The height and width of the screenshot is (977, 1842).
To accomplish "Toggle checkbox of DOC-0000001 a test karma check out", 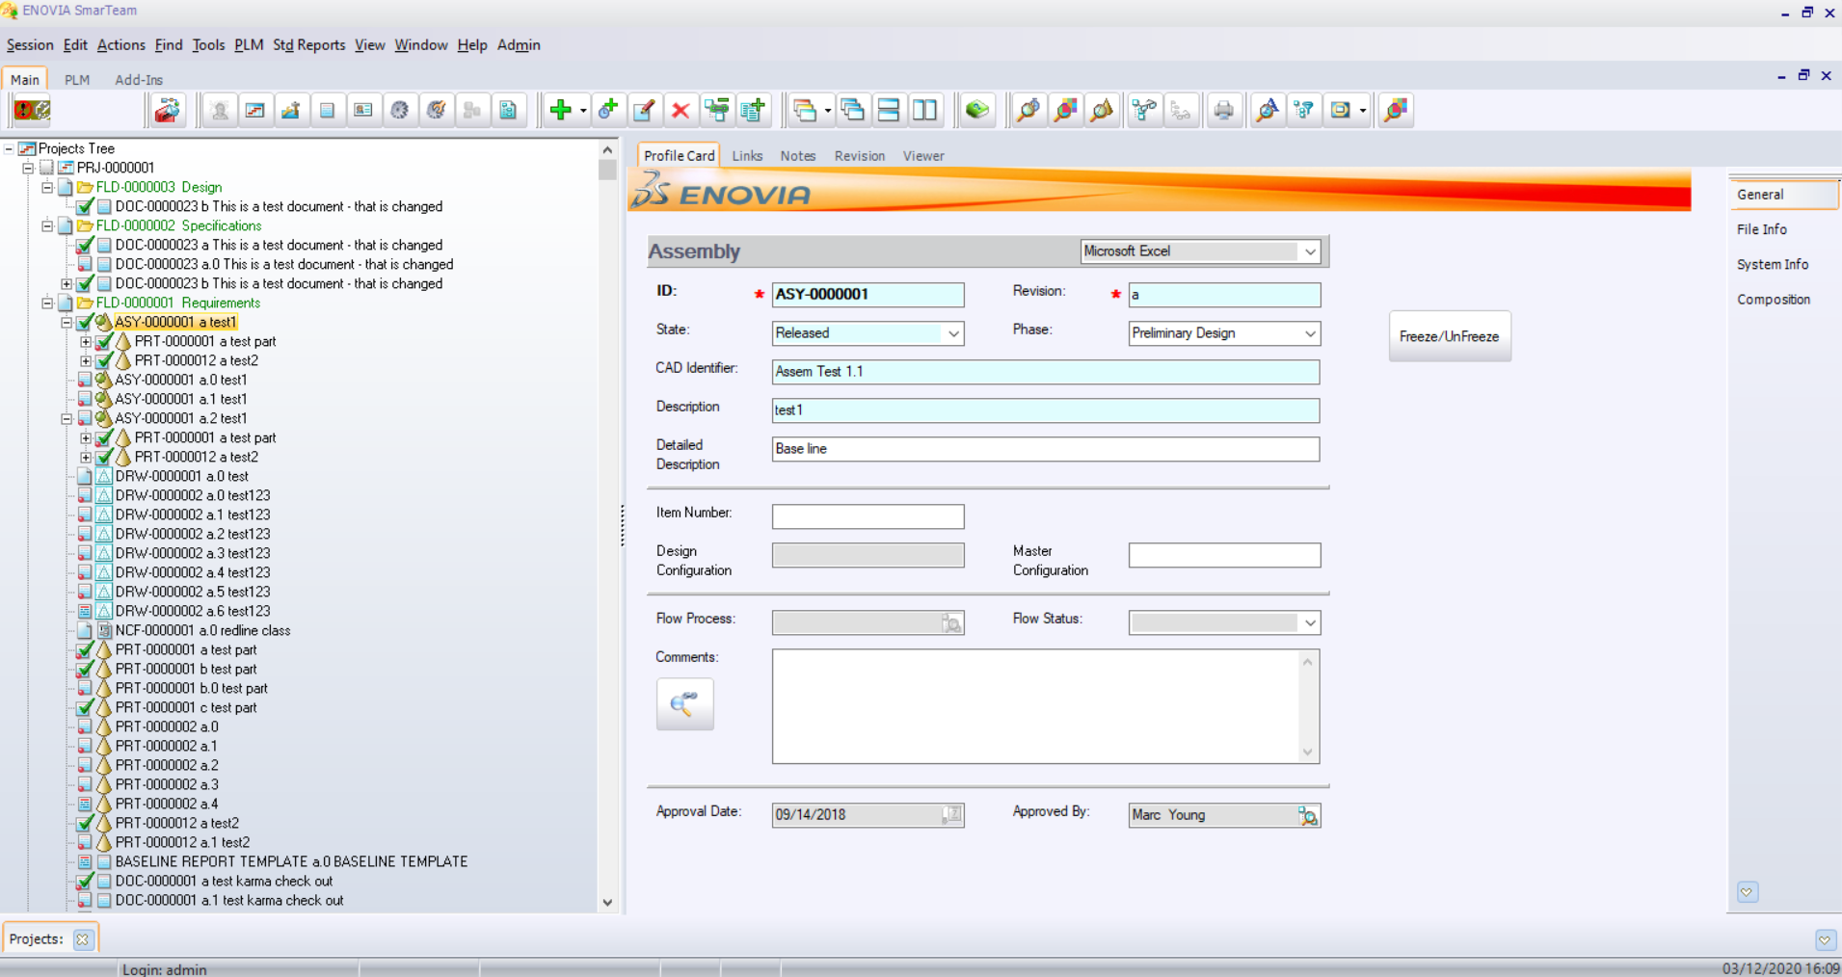I will (85, 881).
